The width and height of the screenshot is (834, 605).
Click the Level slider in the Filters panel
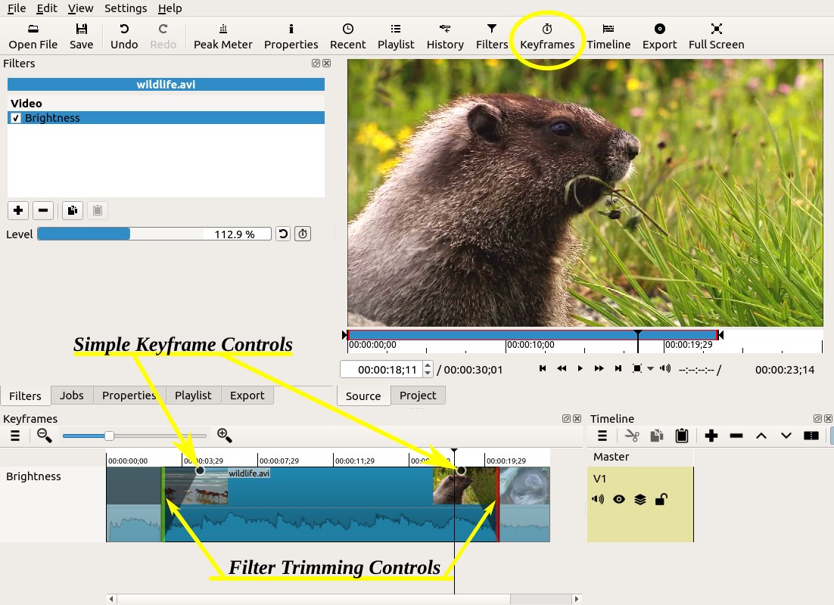point(114,233)
